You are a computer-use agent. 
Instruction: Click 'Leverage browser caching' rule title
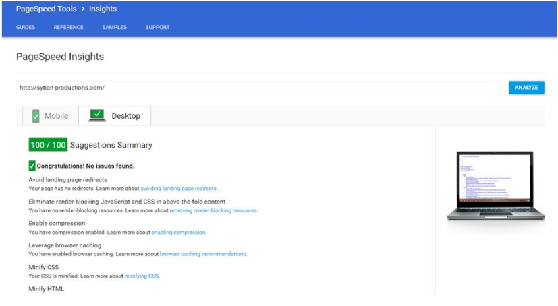[65, 245]
